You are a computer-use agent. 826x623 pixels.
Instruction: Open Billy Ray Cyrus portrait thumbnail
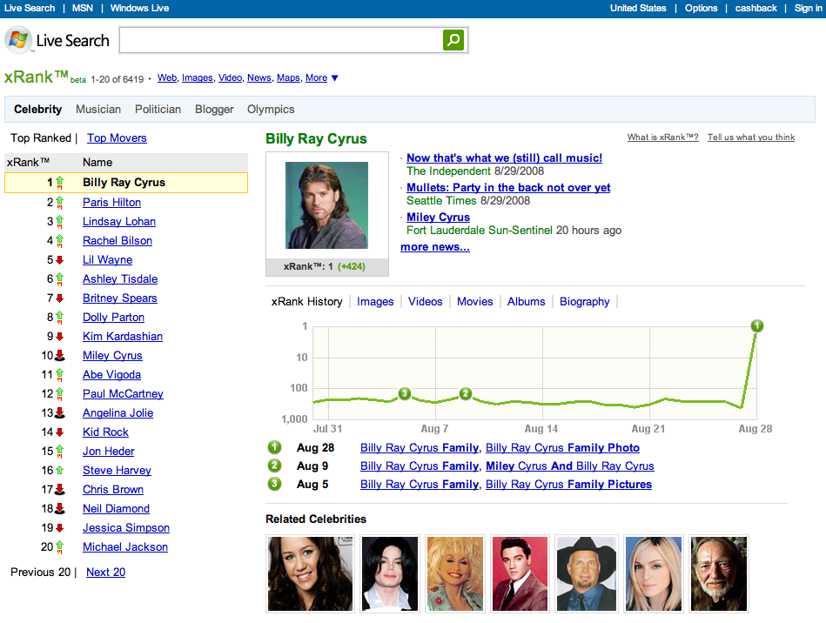click(x=326, y=205)
